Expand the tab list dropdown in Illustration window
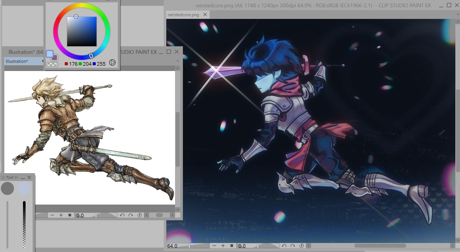This screenshot has height=252, width=460. click(178, 61)
